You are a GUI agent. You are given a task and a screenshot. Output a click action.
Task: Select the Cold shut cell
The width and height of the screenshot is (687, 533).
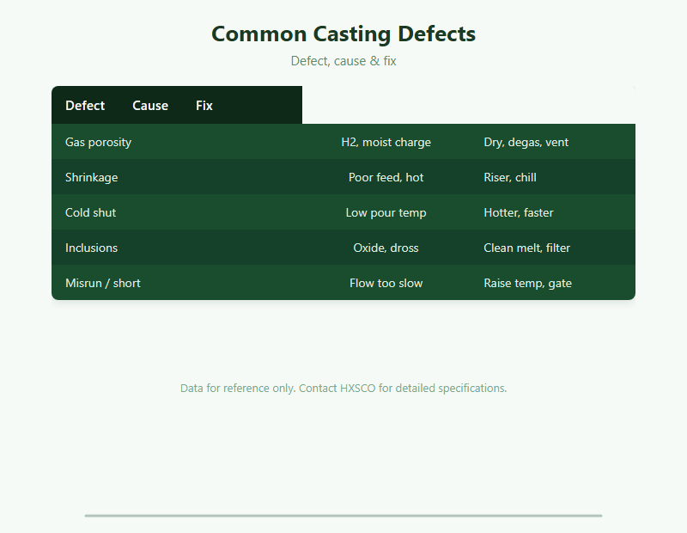pyautogui.click(x=177, y=212)
